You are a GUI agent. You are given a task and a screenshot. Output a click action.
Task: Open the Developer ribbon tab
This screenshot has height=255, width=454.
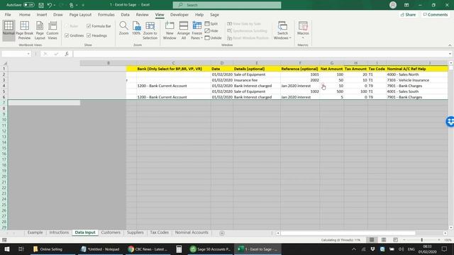pos(179,14)
